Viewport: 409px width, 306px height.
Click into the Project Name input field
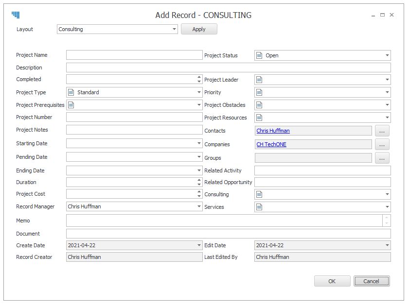134,55
